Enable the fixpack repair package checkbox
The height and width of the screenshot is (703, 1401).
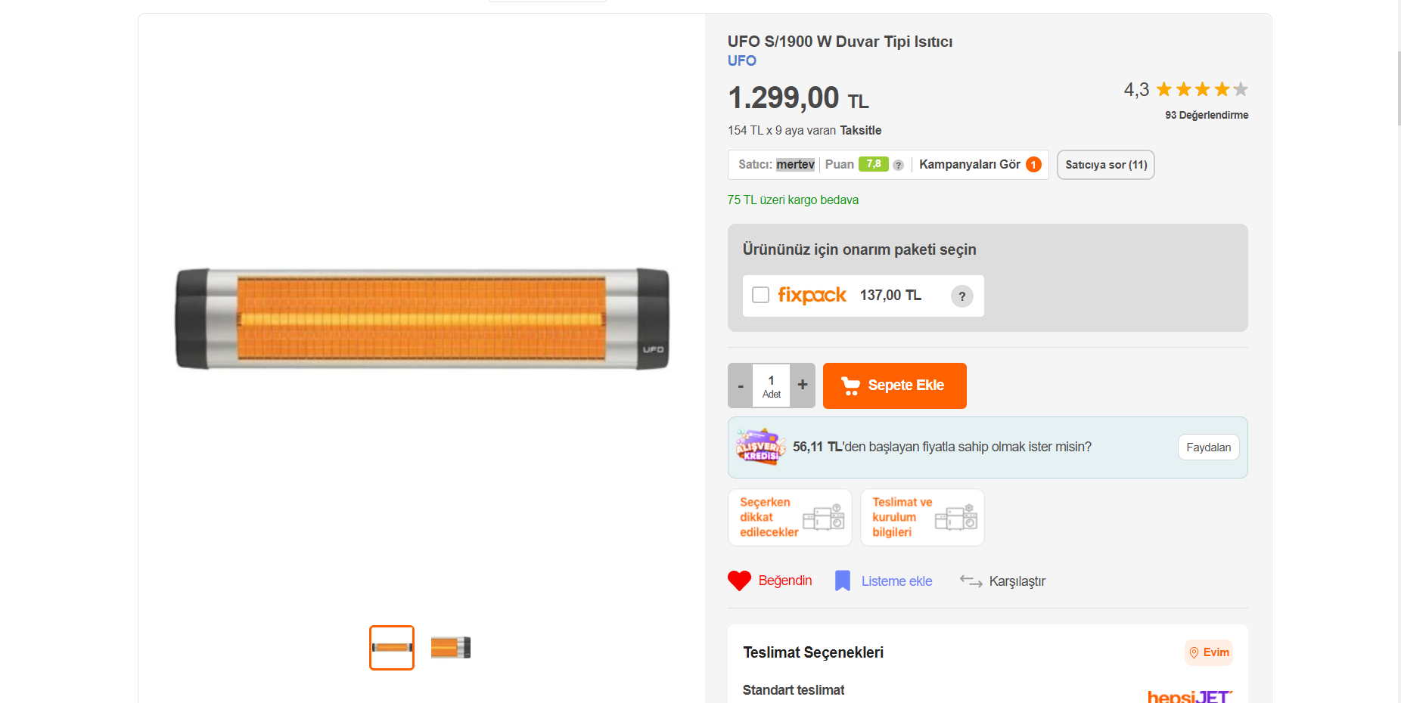click(x=760, y=295)
